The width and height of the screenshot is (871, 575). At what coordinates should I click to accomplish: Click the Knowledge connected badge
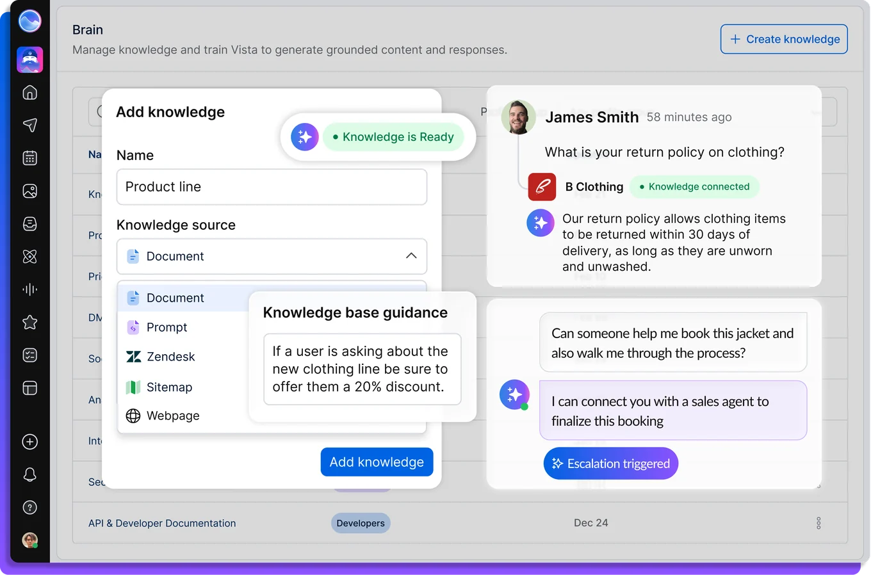pyautogui.click(x=694, y=187)
